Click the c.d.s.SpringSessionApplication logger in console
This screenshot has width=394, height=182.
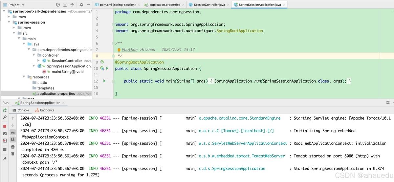click(232, 169)
